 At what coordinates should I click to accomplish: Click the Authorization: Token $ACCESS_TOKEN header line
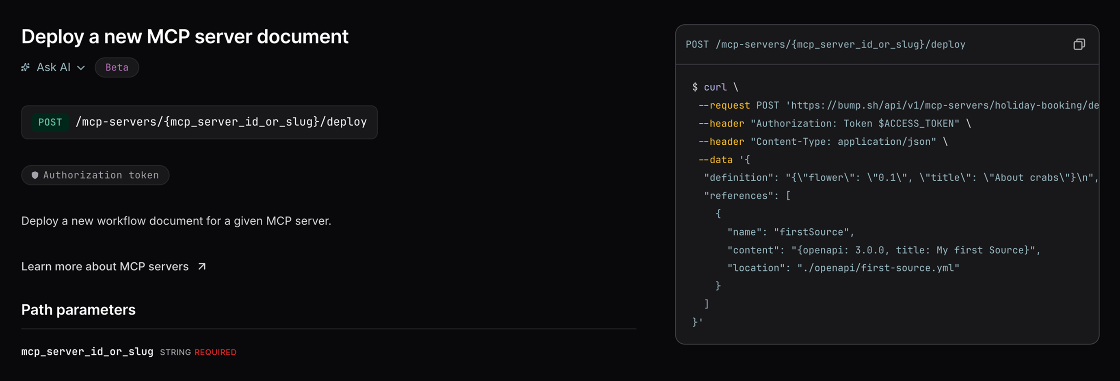[835, 124]
